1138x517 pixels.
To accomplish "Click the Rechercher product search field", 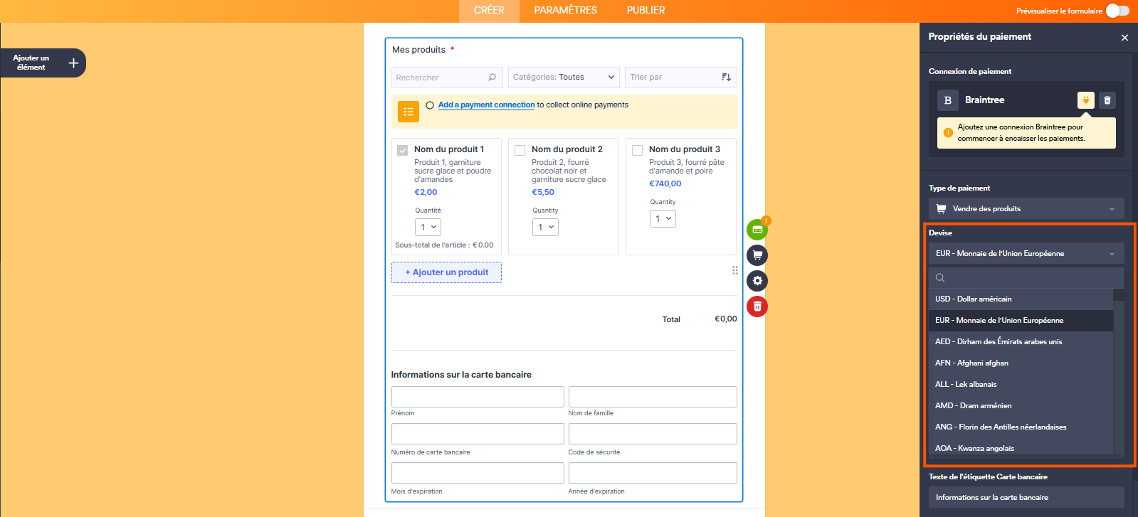I will coord(448,77).
